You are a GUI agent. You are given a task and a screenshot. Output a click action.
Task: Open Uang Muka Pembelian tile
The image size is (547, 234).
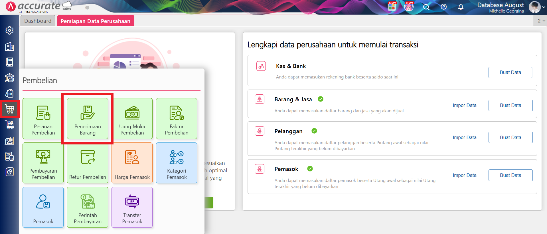[x=132, y=119]
